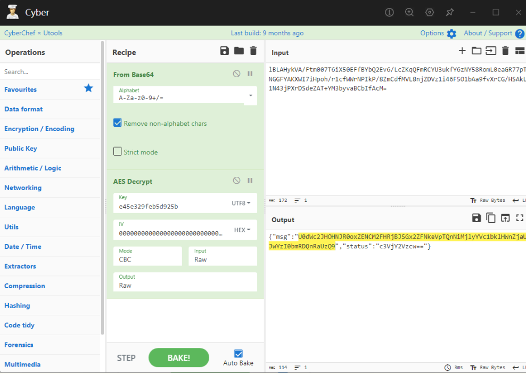Open Options via the gear icon

[451, 34]
